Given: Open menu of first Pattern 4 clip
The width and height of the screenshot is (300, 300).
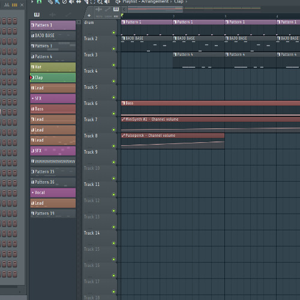Looking at the screenshot, I should (175, 55).
